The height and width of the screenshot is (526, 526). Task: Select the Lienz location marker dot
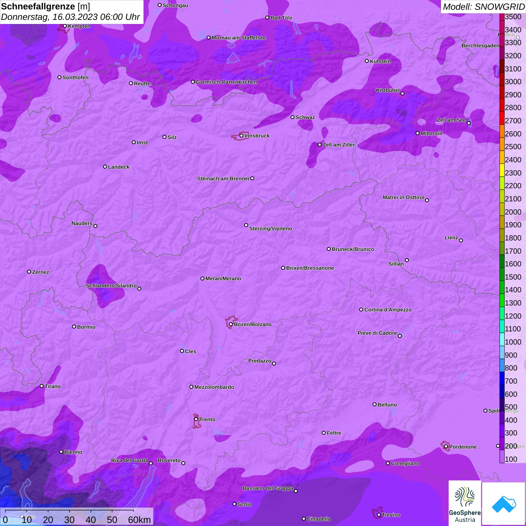(461, 240)
